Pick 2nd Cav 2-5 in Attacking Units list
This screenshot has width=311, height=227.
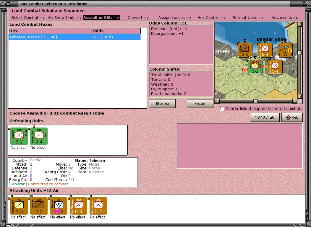tap(39, 206)
